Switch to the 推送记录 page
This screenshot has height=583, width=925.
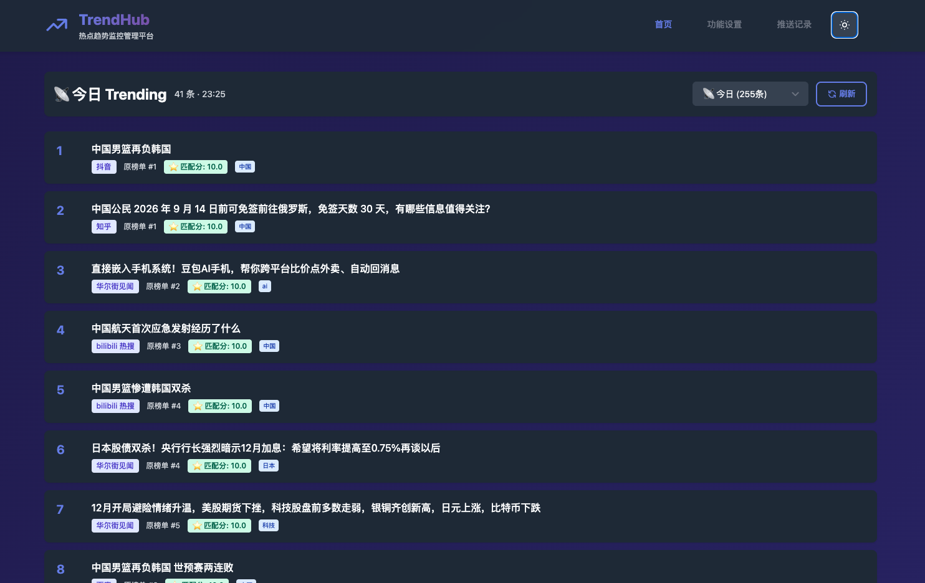[793, 25]
